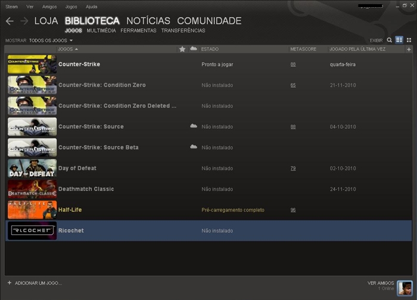
Task: Select Counter-Strike: Condition Zero title
Action: coord(102,85)
